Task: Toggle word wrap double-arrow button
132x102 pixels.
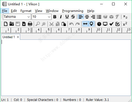Action: click(x=85, y=24)
